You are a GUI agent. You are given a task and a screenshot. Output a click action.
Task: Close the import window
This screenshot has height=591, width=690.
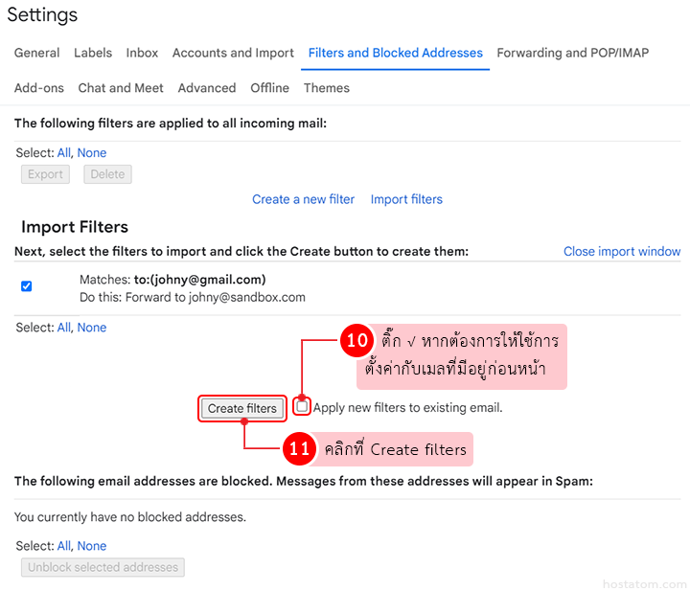621,251
